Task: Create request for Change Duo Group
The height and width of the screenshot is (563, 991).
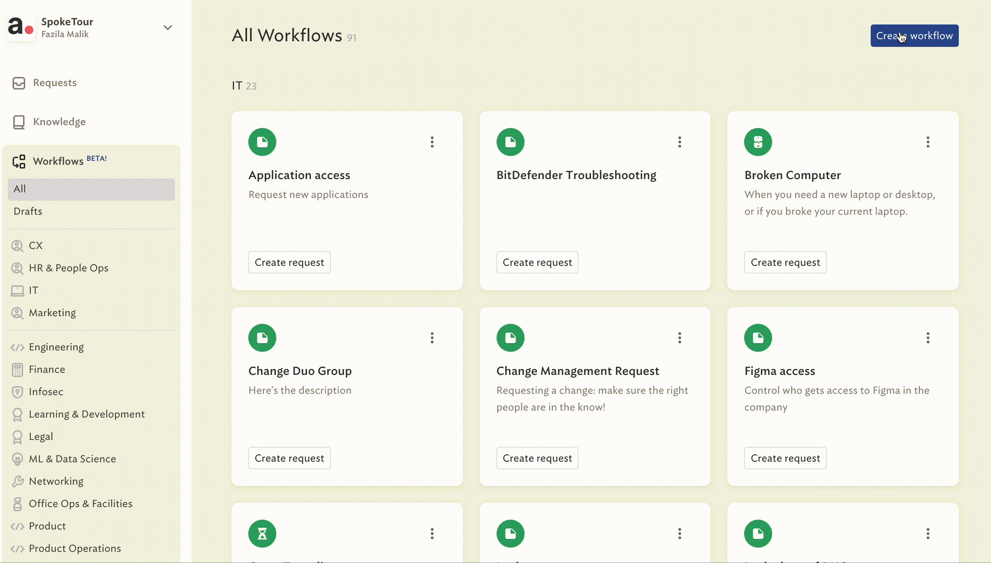Action: tap(289, 458)
